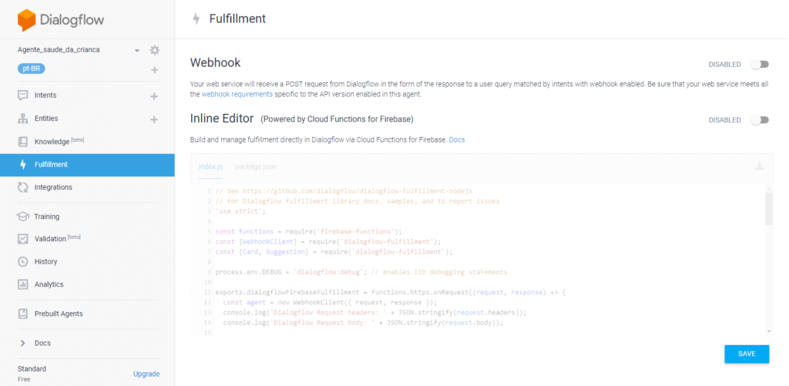Enable the Webhook toggle
Image resolution: width=789 pixels, height=386 pixels.
click(760, 65)
